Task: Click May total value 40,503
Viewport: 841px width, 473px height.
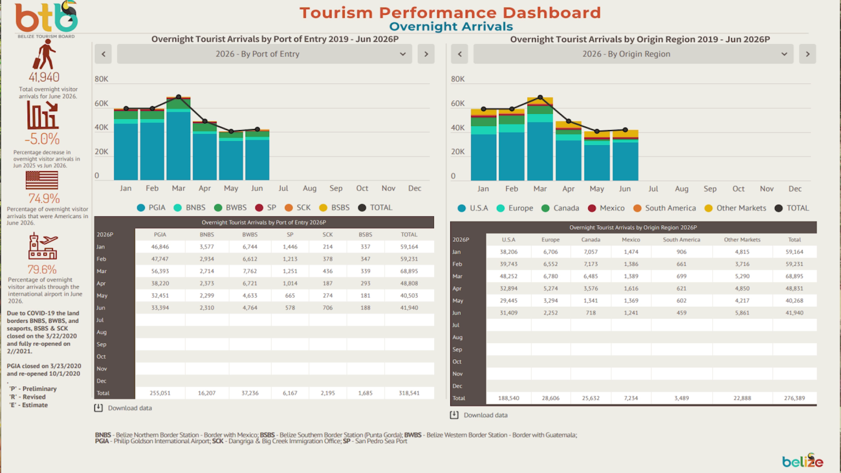Action: click(x=409, y=296)
